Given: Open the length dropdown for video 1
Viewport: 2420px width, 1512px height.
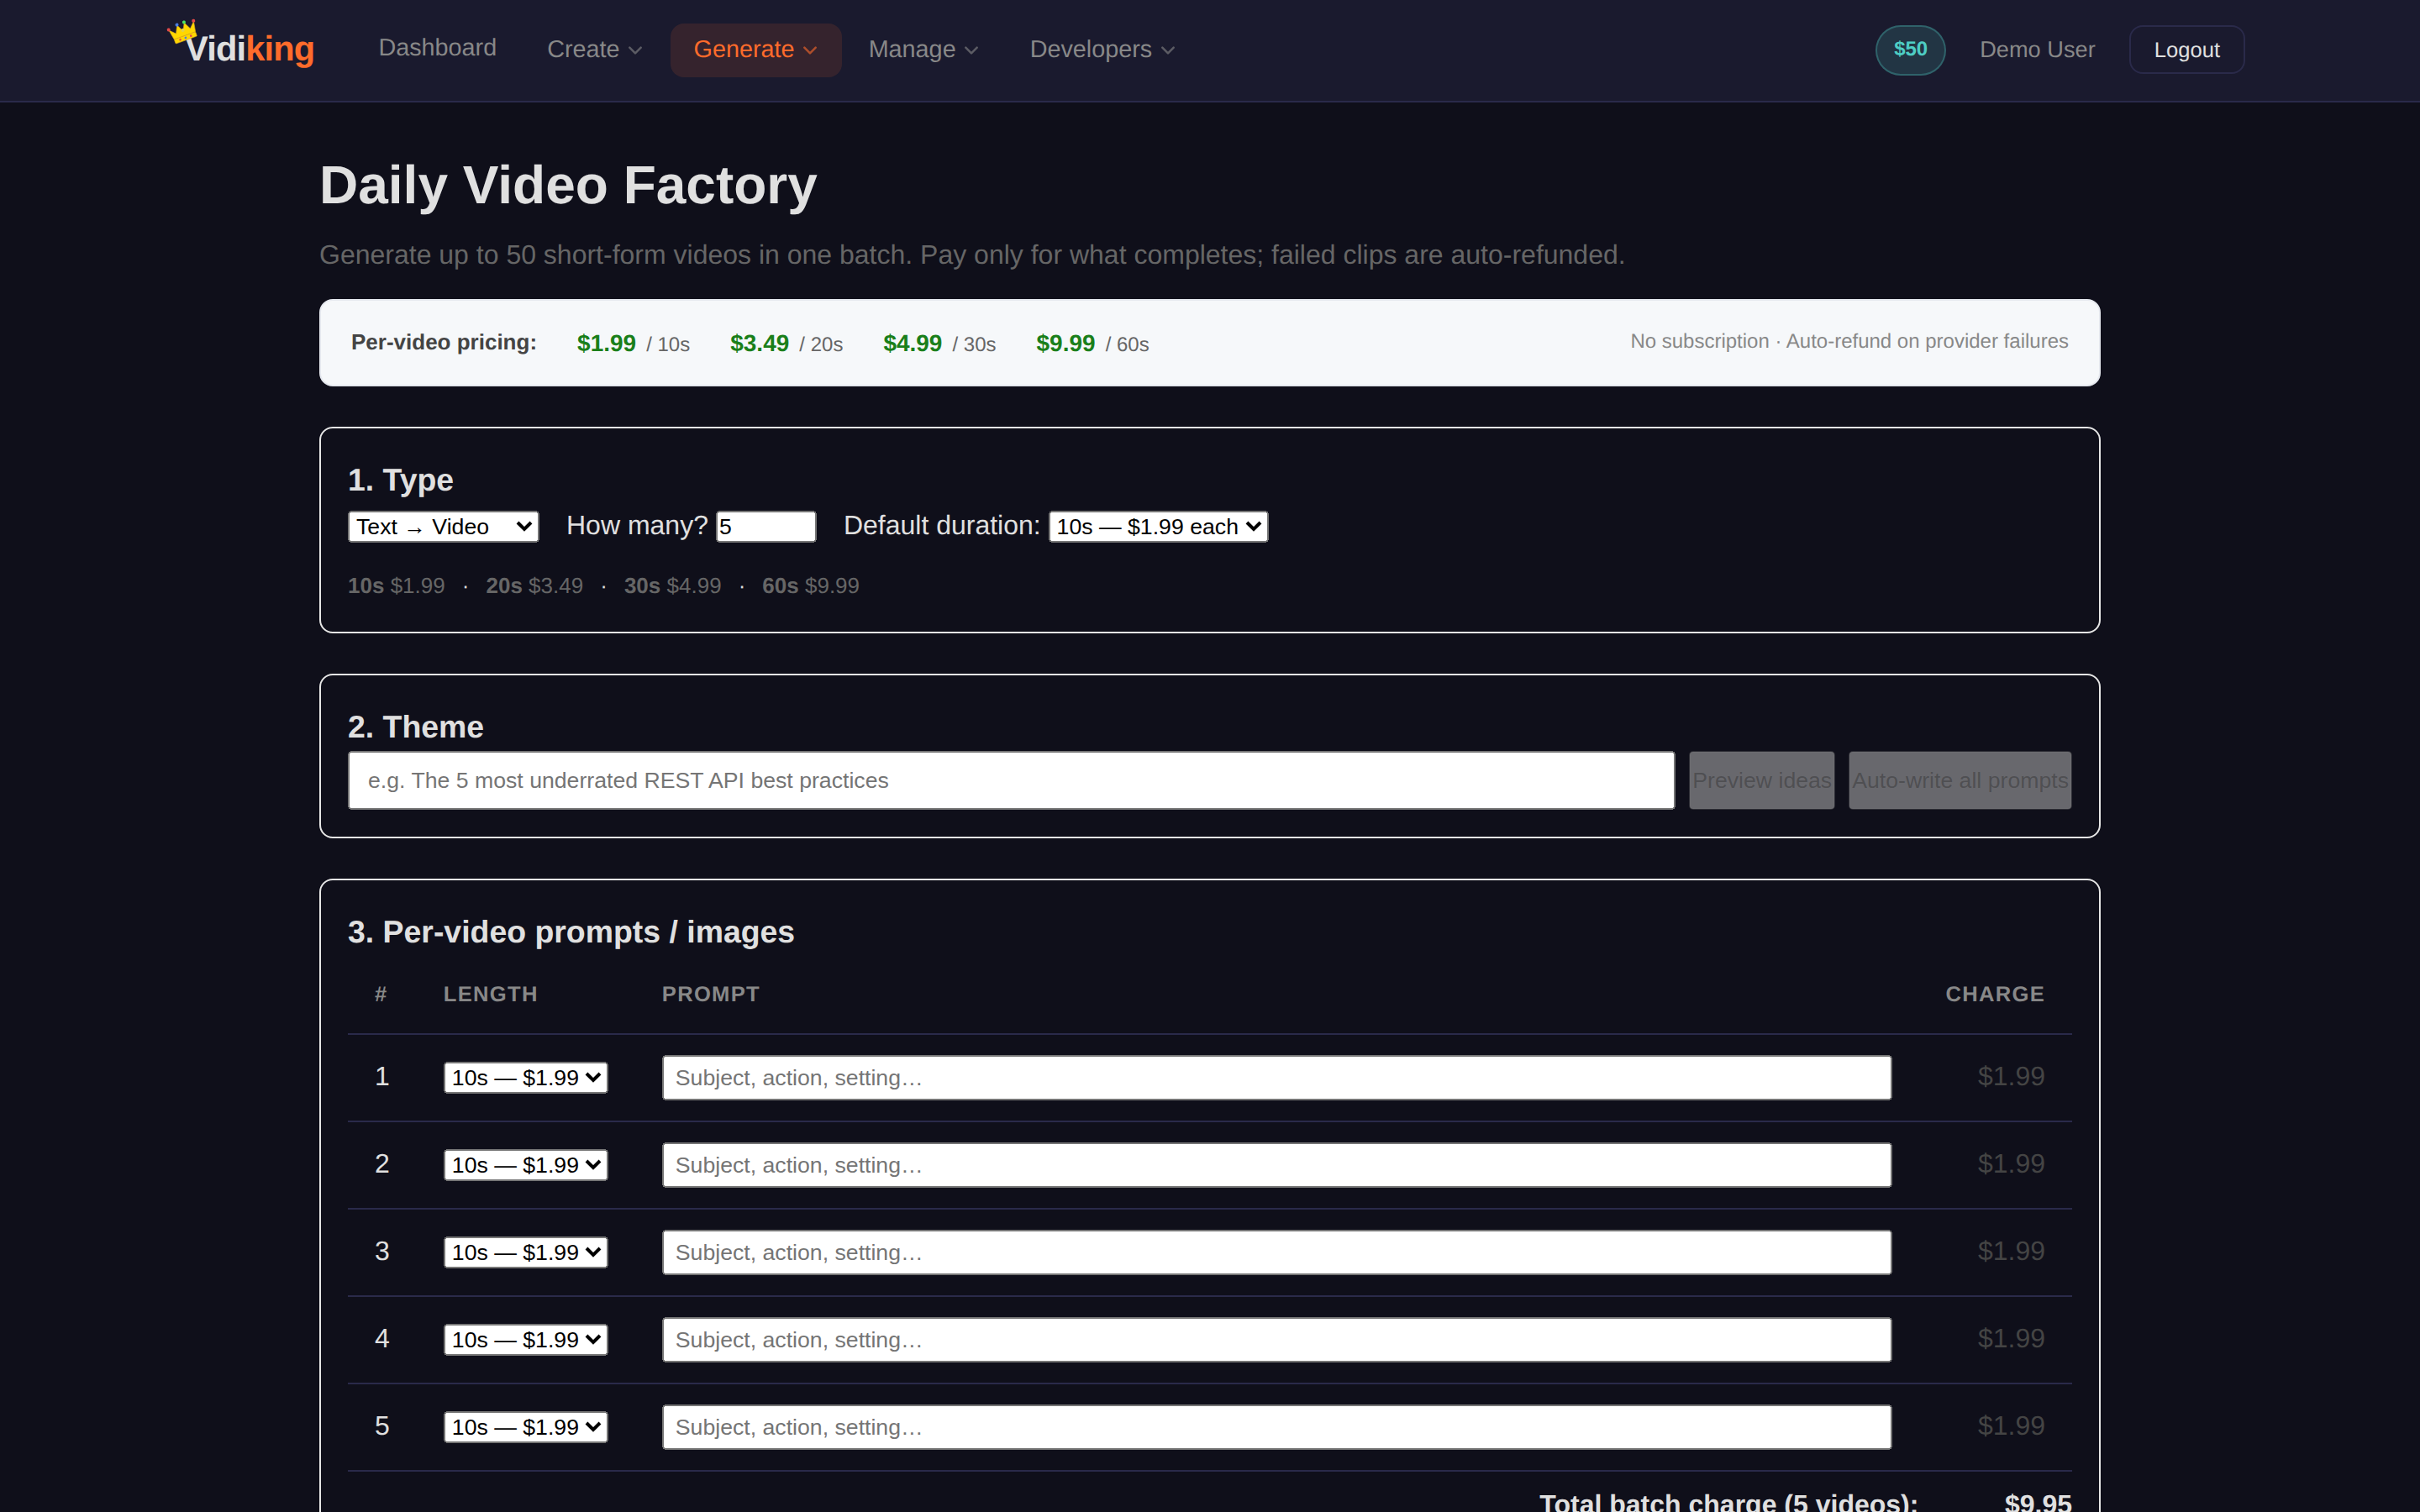Looking at the screenshot, I should (525, 1077).
